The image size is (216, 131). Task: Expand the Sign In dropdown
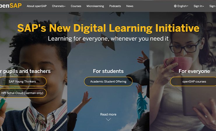pyautogui.click(x=199, y=6)
